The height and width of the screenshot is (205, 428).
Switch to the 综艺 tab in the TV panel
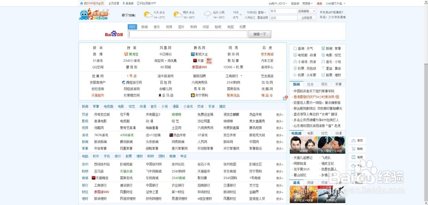[x=324, y=133]
